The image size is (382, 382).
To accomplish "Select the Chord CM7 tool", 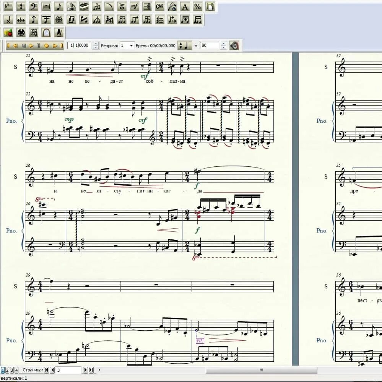I will 160,7.
